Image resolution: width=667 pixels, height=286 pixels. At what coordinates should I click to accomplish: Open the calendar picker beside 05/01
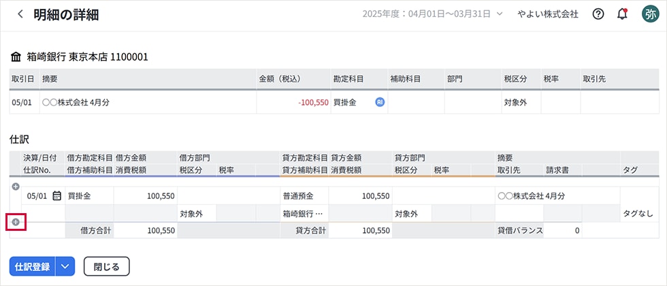(x=57, y=196)
